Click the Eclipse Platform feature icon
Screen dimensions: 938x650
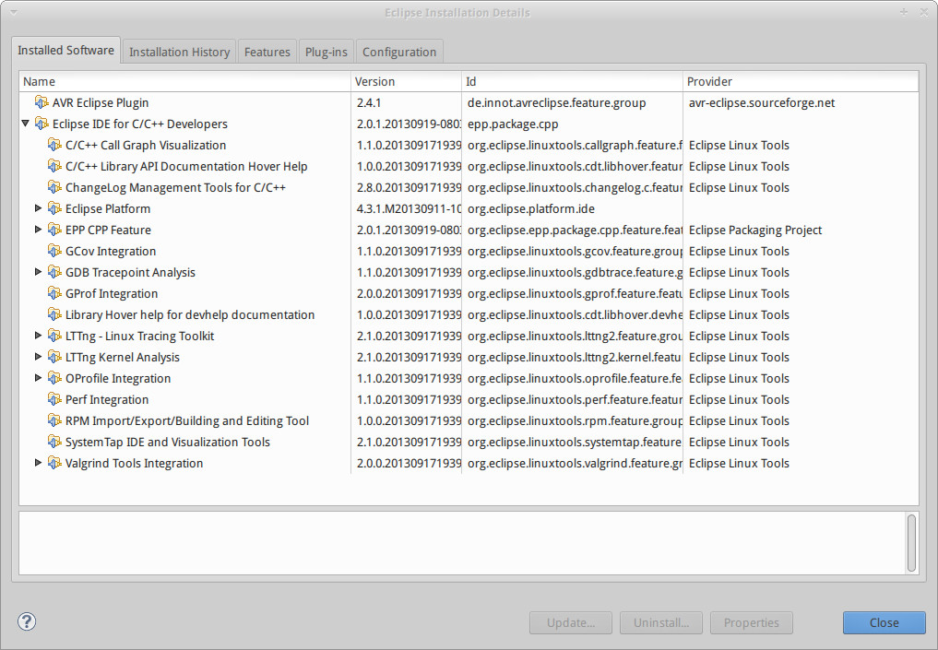(x=55, y=208)
